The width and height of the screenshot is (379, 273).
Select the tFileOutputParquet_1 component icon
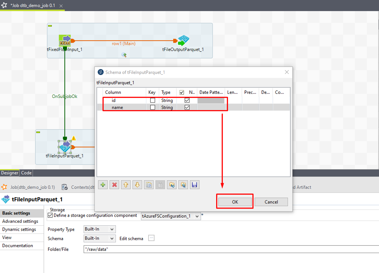tap(183, 41)
